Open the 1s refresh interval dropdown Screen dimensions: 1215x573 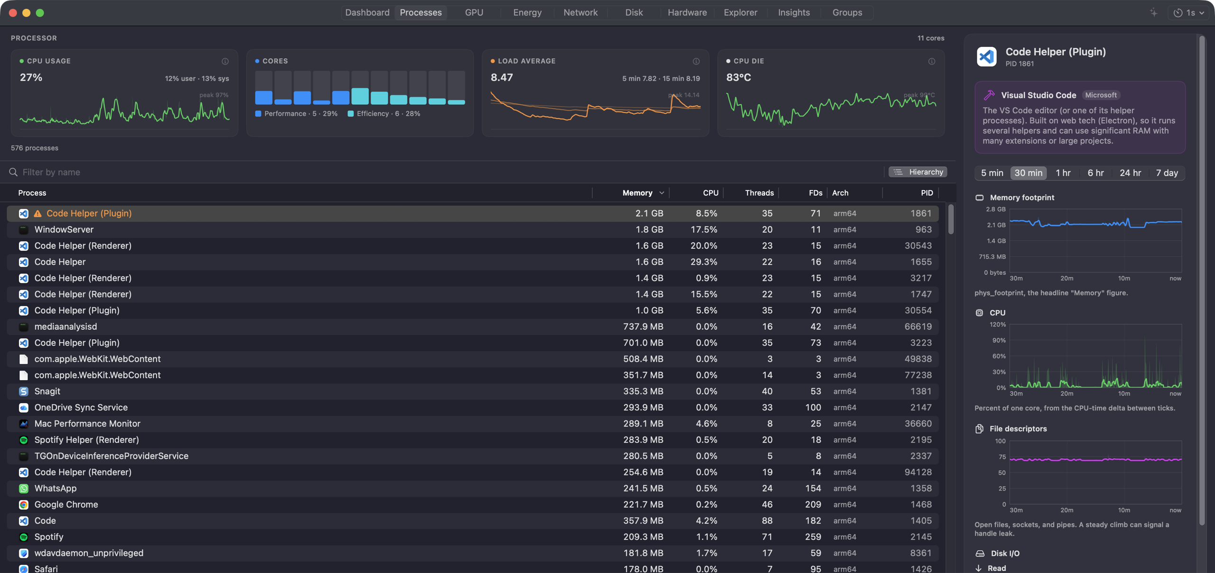1189,13
